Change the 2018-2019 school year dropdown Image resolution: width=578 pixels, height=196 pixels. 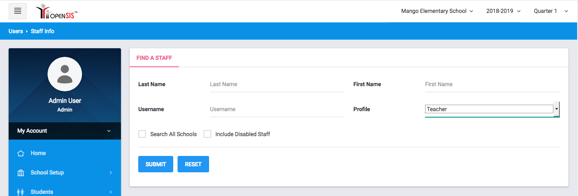[503, 11]
